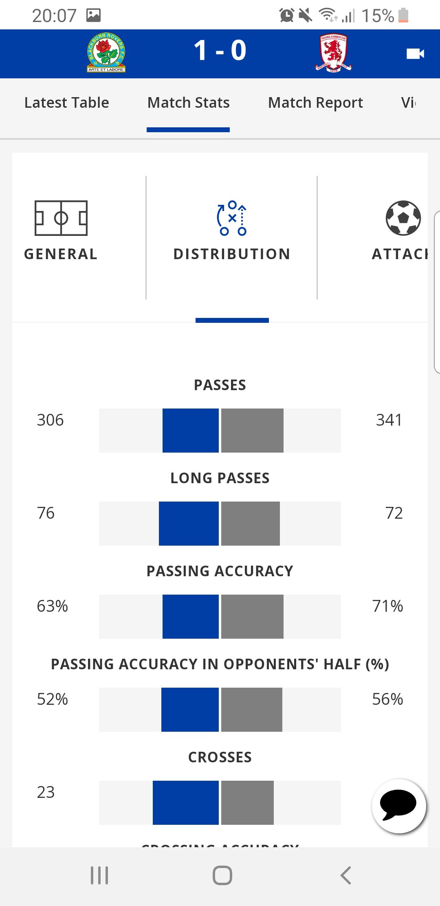The image size is (440, 906).
Task: Tap the Blackburn Rovers club crest
Action: pos(106,53)
